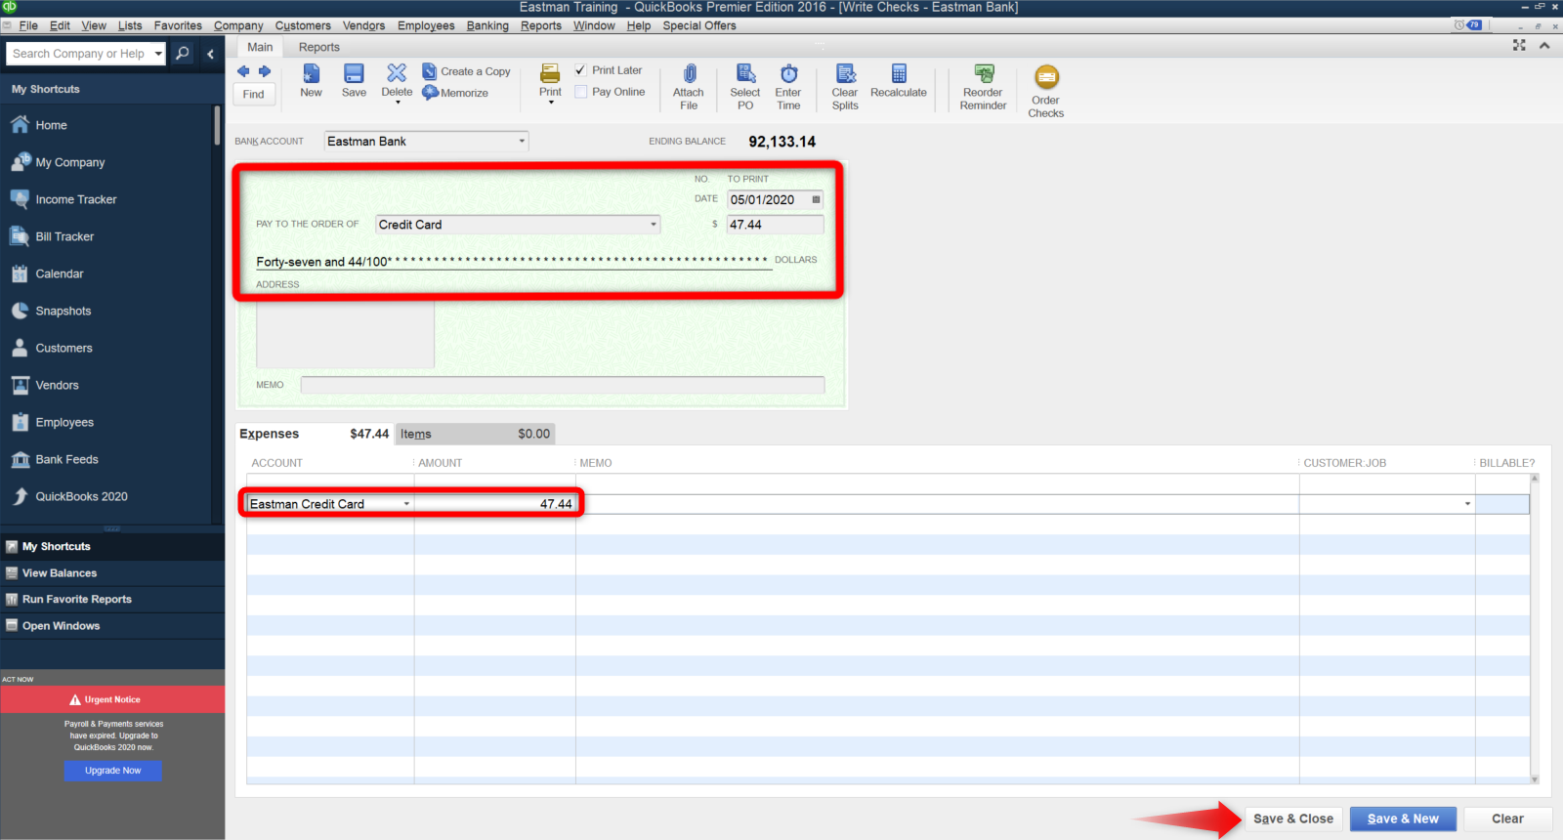Image resolution: width=1563 pixels, height=840 pixels.
Task: Open Order Checks
Action: (x=1046, y=91)
